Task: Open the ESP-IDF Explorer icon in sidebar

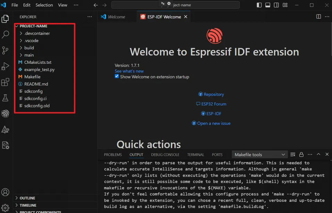Action: (x=5, y=114)
